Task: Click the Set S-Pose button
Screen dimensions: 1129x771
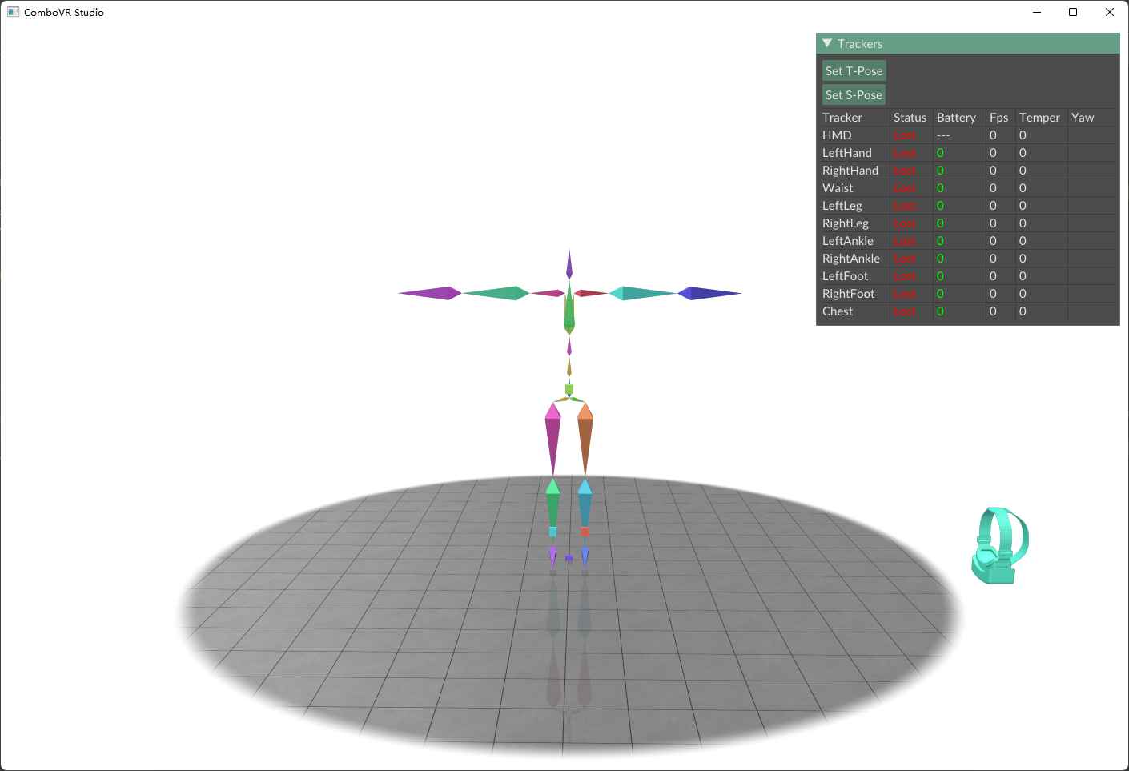Action: tap(854, 94)
